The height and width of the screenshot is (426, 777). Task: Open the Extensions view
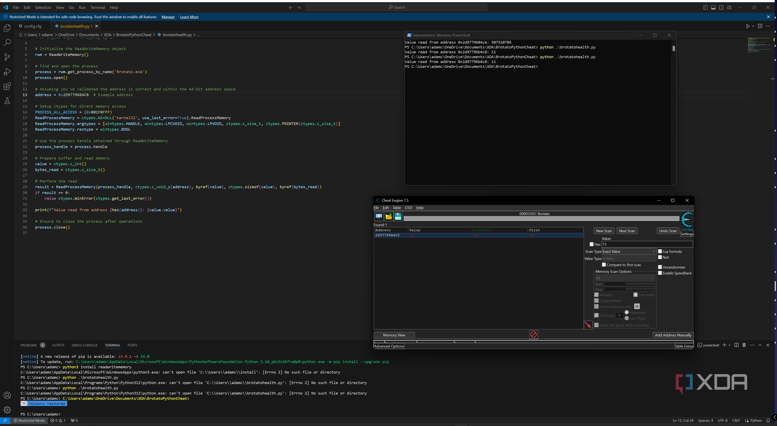(7, 86)
